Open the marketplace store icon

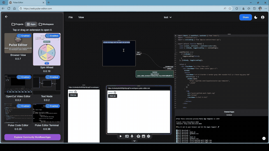click(143, 136)
